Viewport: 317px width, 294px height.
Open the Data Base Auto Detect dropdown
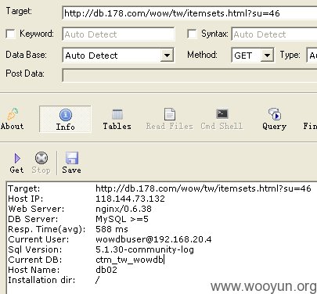[118, 56]
